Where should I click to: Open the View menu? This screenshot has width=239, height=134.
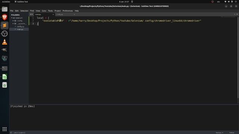38,11
